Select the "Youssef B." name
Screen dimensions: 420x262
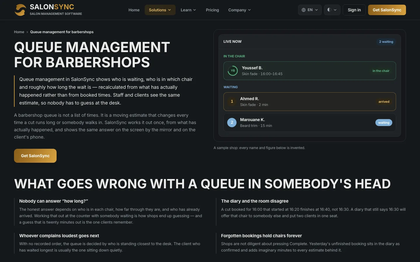(x=252, y=68)
